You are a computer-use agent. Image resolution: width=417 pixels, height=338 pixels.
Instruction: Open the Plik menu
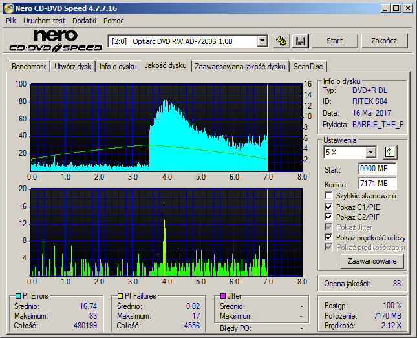pos(11,21)
